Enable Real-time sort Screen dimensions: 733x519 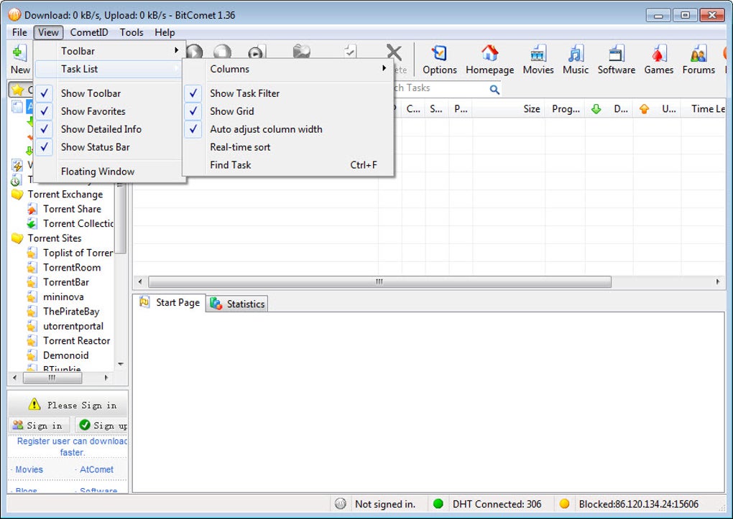tap(287, 147)
